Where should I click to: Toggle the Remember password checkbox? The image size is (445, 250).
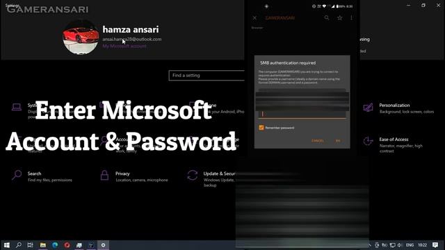261,128
